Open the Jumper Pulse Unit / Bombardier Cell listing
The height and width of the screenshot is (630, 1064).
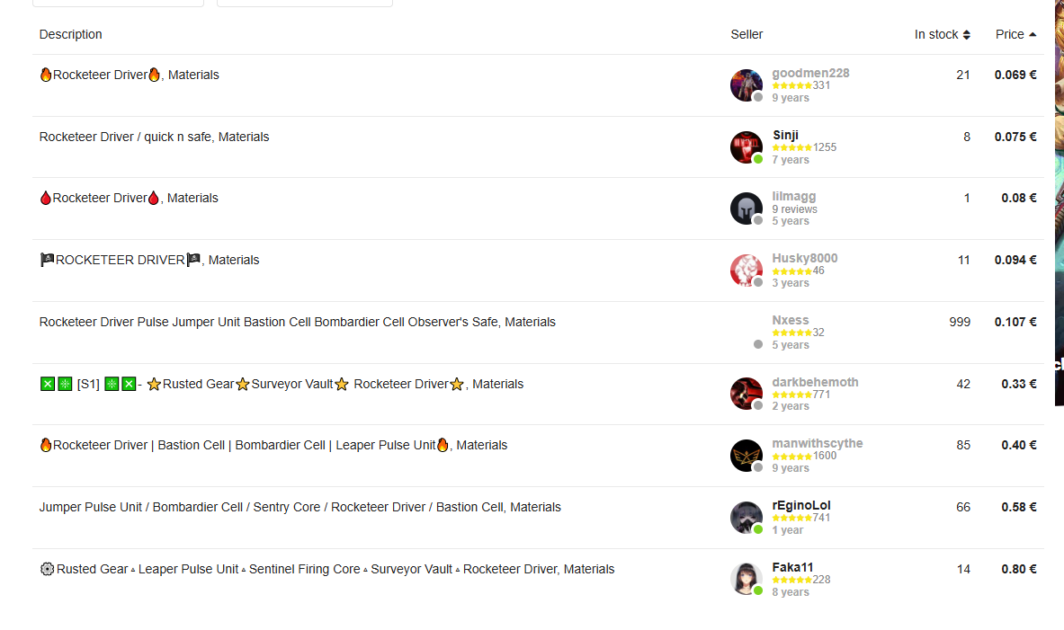point(300,507)
